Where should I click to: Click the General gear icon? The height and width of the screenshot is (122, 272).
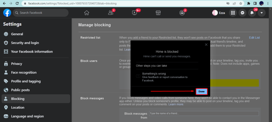pyautogui.click(x=6, y=34)
